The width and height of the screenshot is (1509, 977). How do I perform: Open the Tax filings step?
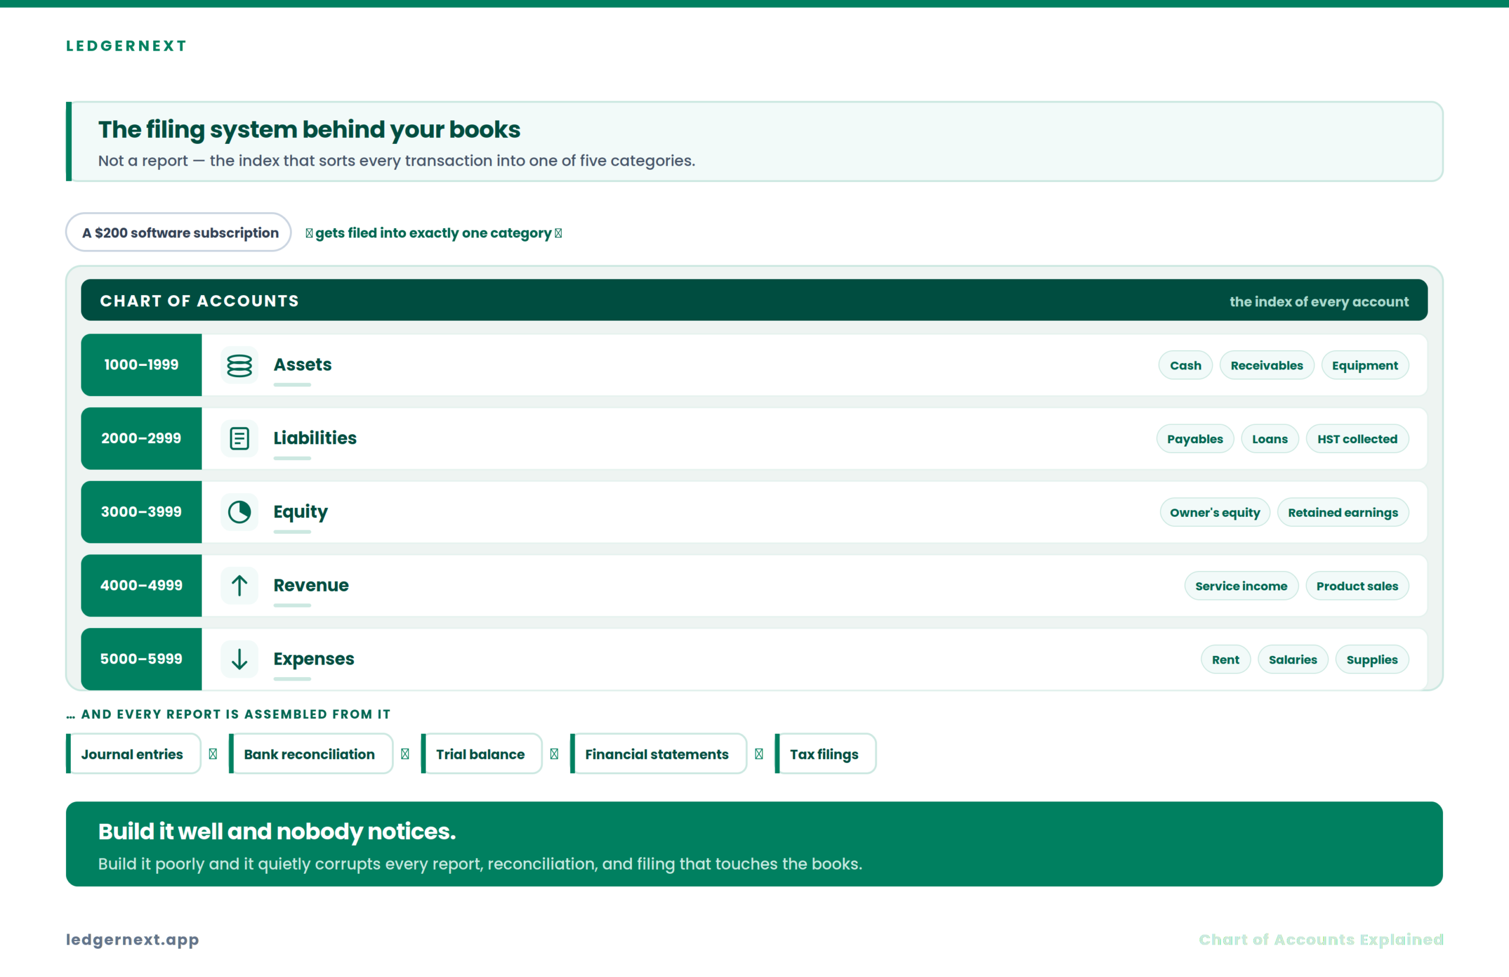coord(825,754)
